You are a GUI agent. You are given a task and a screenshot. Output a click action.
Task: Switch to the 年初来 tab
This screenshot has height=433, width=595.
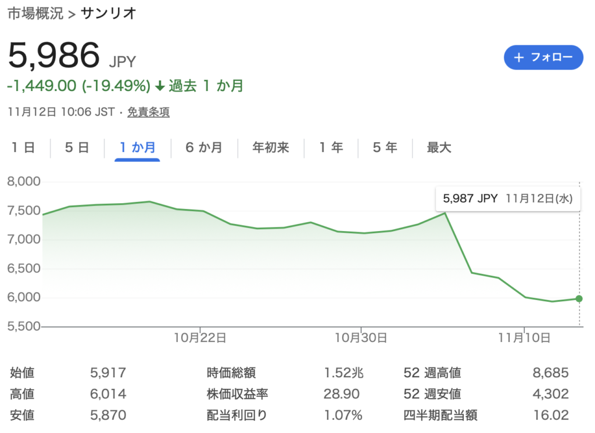[270, 148]
